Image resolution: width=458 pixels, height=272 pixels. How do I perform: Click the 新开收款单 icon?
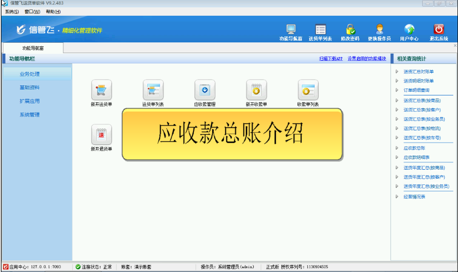point(256,90)
